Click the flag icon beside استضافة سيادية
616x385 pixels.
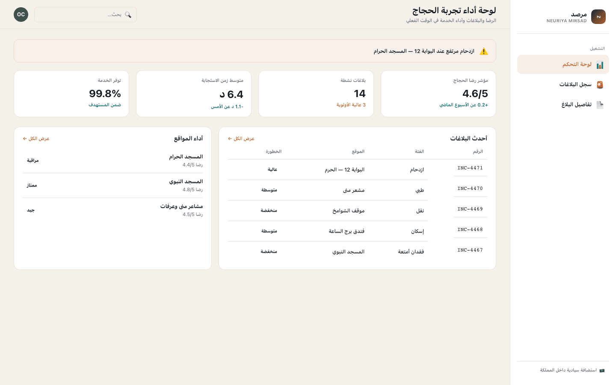[602, 370]
